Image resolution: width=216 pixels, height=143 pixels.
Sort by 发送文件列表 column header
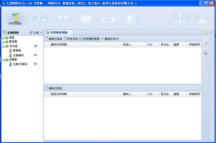pos(86,94)
